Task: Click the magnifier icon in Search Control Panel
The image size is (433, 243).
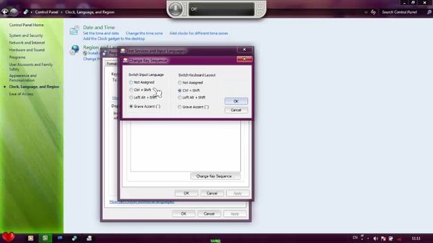Action: tap(429, 12)
